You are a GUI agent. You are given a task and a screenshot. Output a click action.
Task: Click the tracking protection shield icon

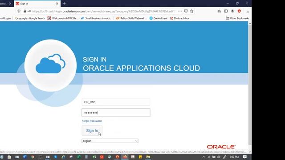click(x=19, y=11)
